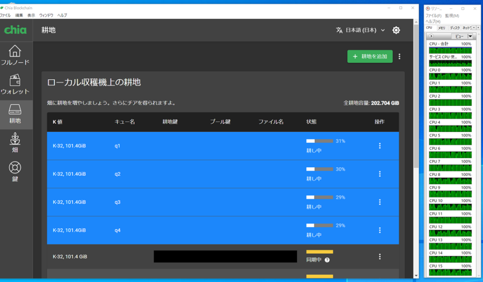The image size is (483, 282).
Task: Open the ファイル menu in Chia
Action: pyautogui.click(x=5, y=15)
